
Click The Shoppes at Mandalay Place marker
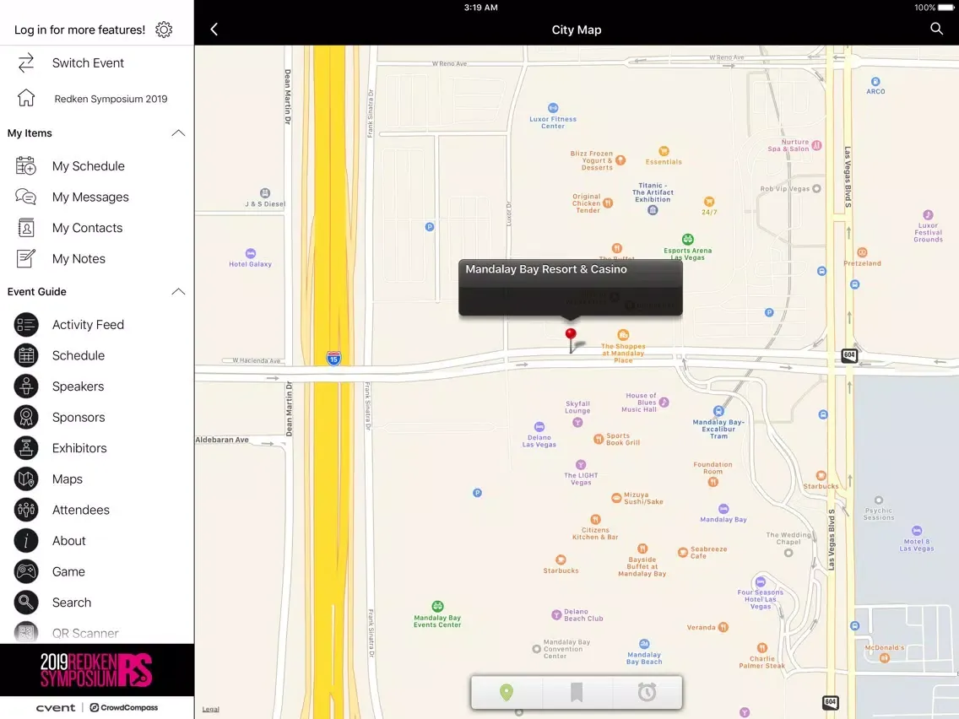click(623, 335)
